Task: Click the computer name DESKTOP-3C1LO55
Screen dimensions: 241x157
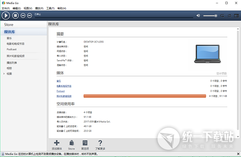Action: (x=94, y=42)
